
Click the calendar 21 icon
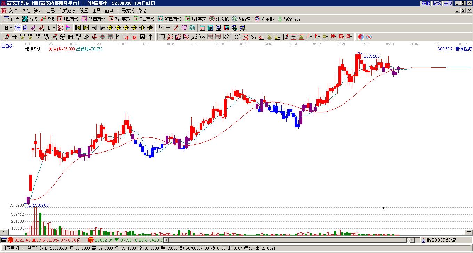pyautogui.click(x=202, y=28)
